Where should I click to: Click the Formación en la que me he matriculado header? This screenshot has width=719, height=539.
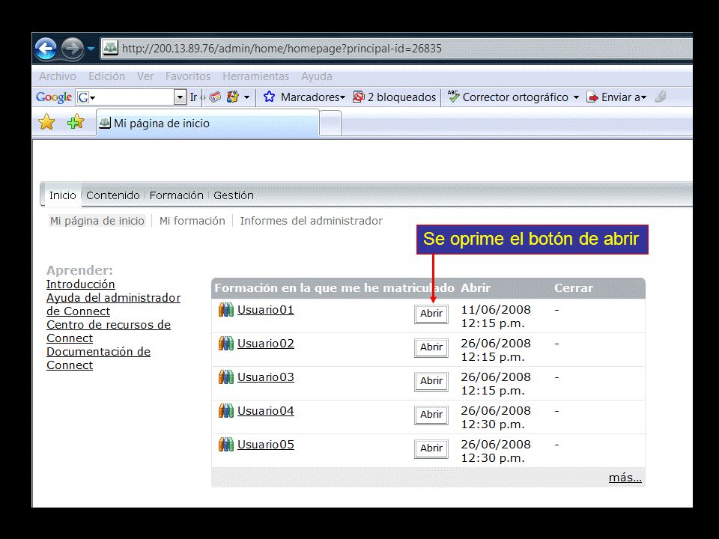pos(334,287)
